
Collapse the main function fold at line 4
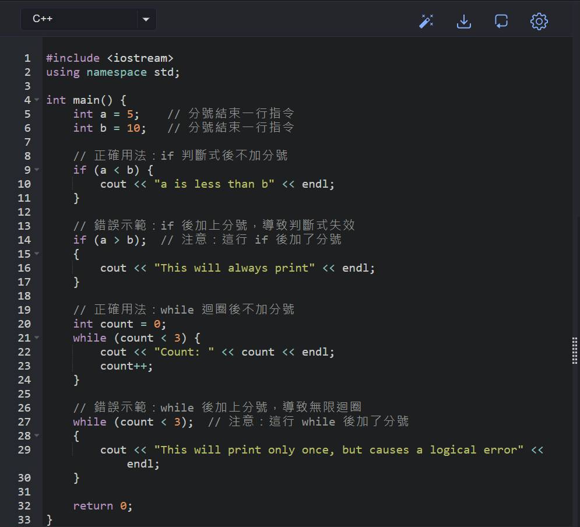click(37, 100)
